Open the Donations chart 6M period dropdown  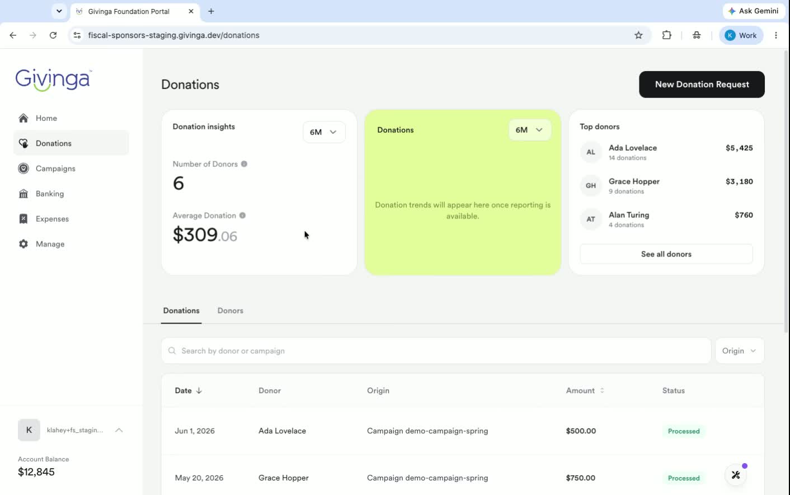point(529,130)
